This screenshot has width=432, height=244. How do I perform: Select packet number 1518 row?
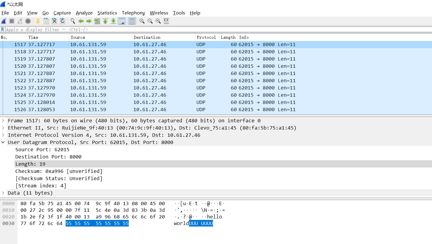point(216,52)
